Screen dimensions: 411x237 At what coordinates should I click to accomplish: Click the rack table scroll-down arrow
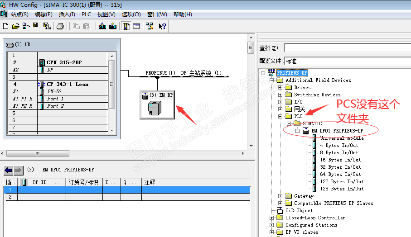click(x=112, y=130)
